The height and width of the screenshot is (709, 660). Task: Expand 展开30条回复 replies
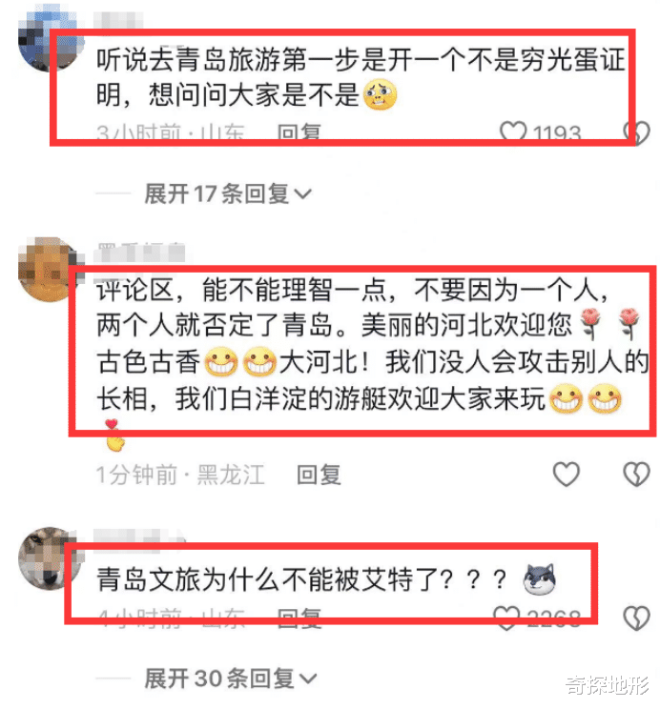click(x=231, y=679)
